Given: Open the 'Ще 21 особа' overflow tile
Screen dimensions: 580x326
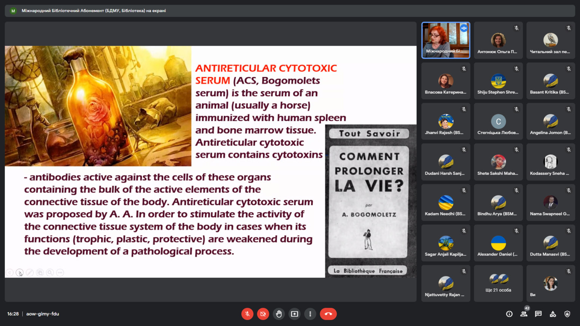Looking at the screenshot, I should [x=498, y=283].
